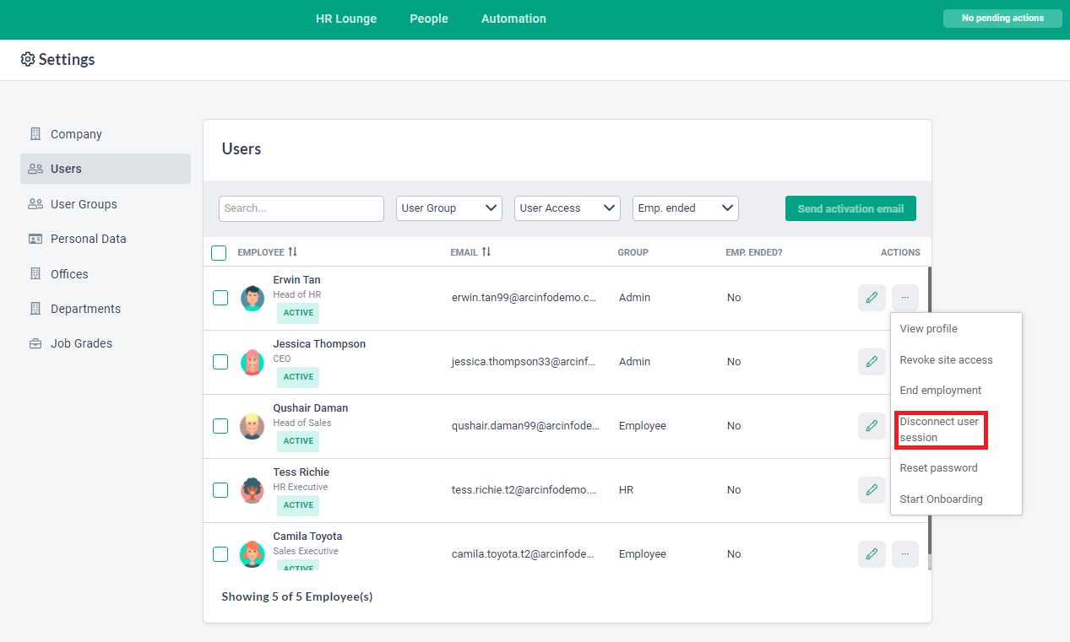
Task: Click Erwin Tan's name
Action: tap(296, 280)
